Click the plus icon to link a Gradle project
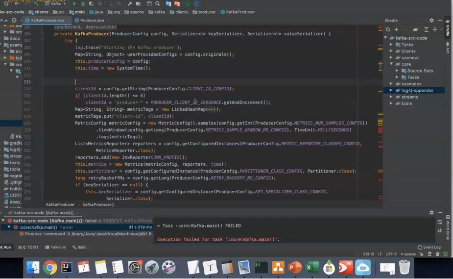The image size is (453, 279). click(x=396, y=29)
